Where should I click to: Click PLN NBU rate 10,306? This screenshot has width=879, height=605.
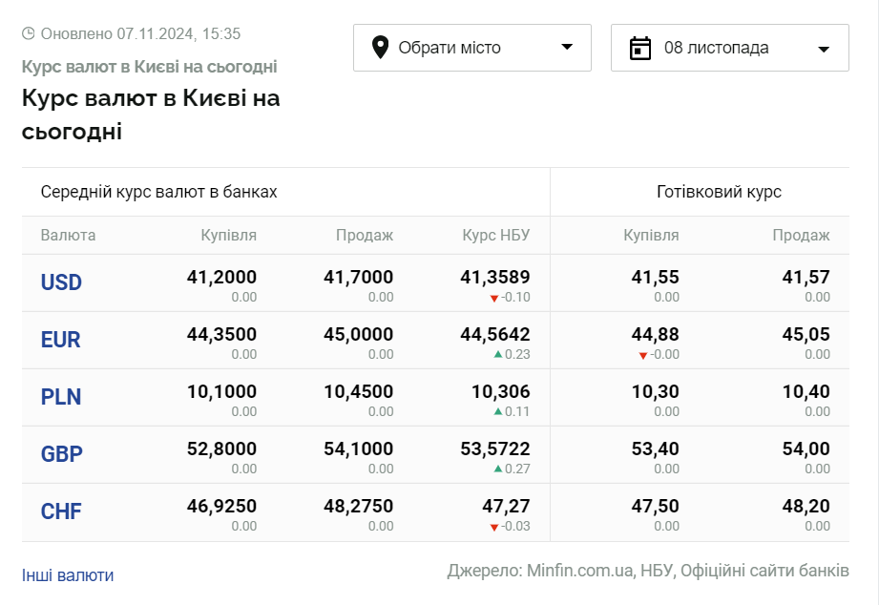(501, 391)
